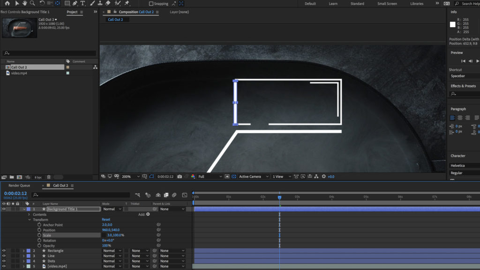
Task: Select the Type tool
Action: pyautogui.click(x=83, y=3)
